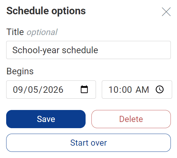Open the clock time picker icon
177x158 pixels.
(159, 90)
